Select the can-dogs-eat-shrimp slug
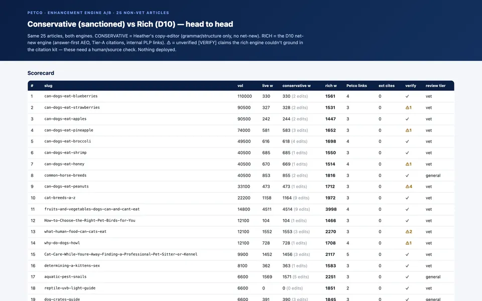The width and height of the screenshot is (482, 301). [65, 153]
